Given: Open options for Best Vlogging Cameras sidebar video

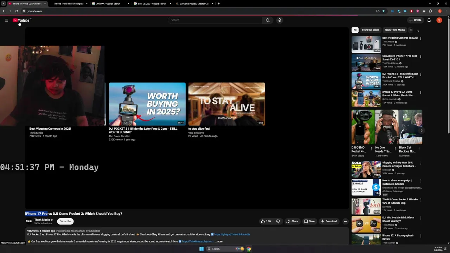Looking at the screenshot, I should coord(420,38).
